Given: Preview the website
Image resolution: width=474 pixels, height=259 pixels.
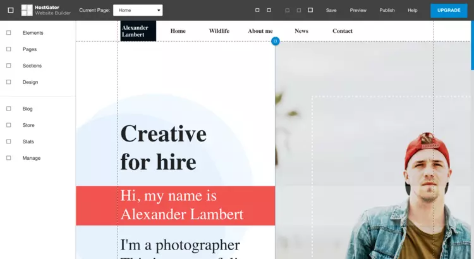Looking at the screenshot, I should (x=358, y=10).
